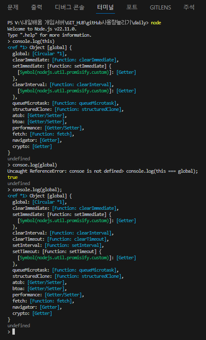Open the GITLENS panel tab
The image size is (206, 340).
point(160,7)
